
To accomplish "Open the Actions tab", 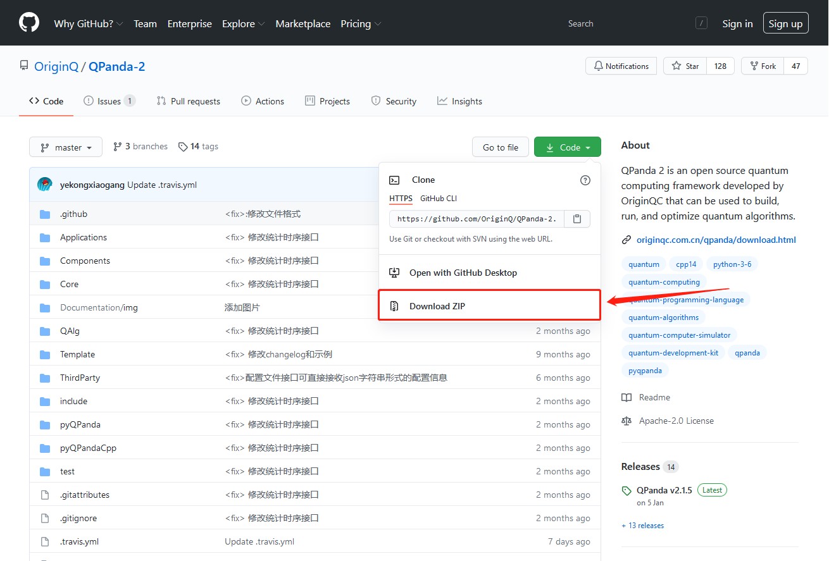I will (x=263, y=101).
